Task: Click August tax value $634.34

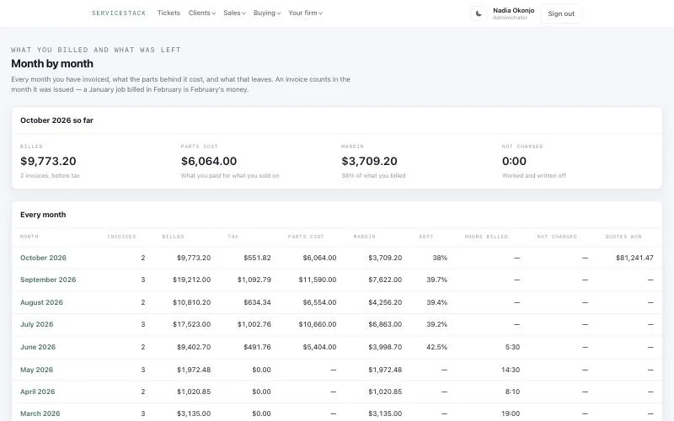Action: (257, 302)
